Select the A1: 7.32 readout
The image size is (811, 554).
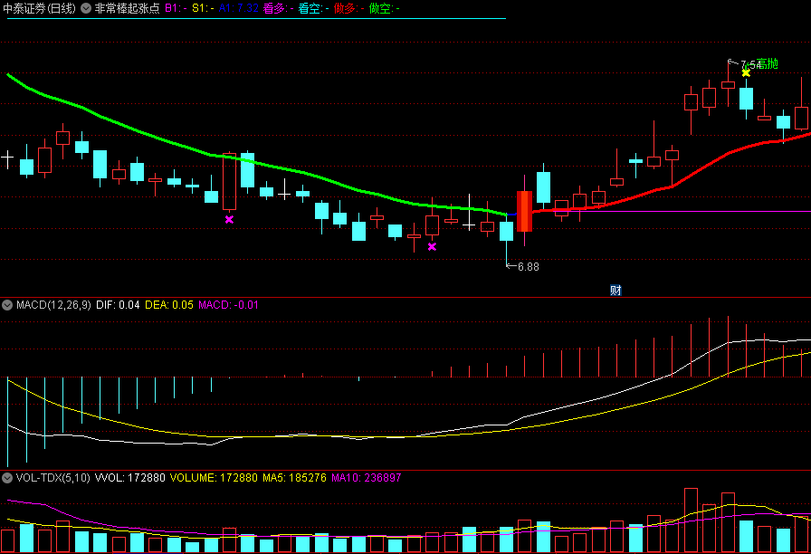pyautogui.click(x=238, y=8)
